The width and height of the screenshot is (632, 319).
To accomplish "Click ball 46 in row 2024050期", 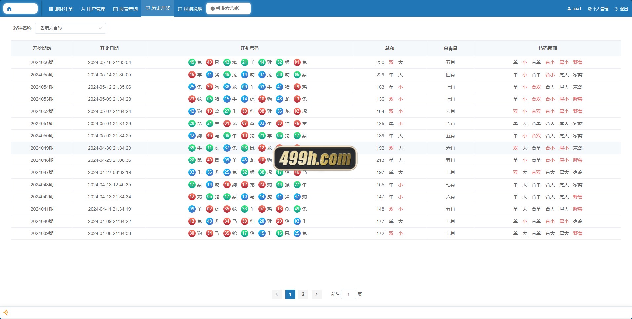I will 210,135.
